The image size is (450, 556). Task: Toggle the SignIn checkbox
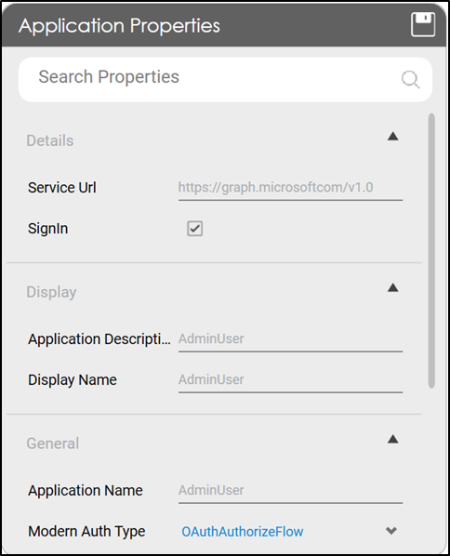coord(194,229)
